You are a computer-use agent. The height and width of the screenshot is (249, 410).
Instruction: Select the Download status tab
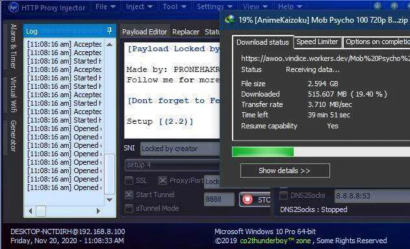pyautogui.click(x=263, y=42)
